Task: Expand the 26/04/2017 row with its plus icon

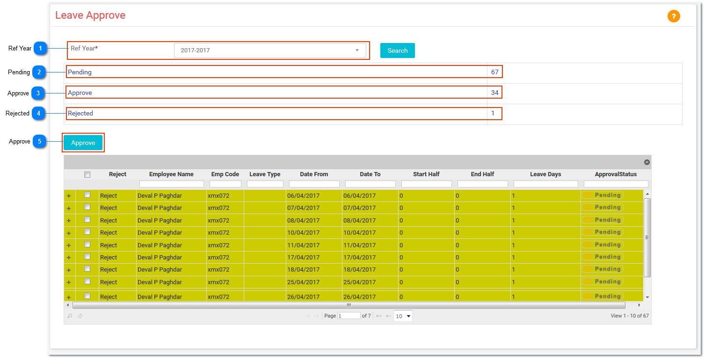Action: (x=69, y=297)
